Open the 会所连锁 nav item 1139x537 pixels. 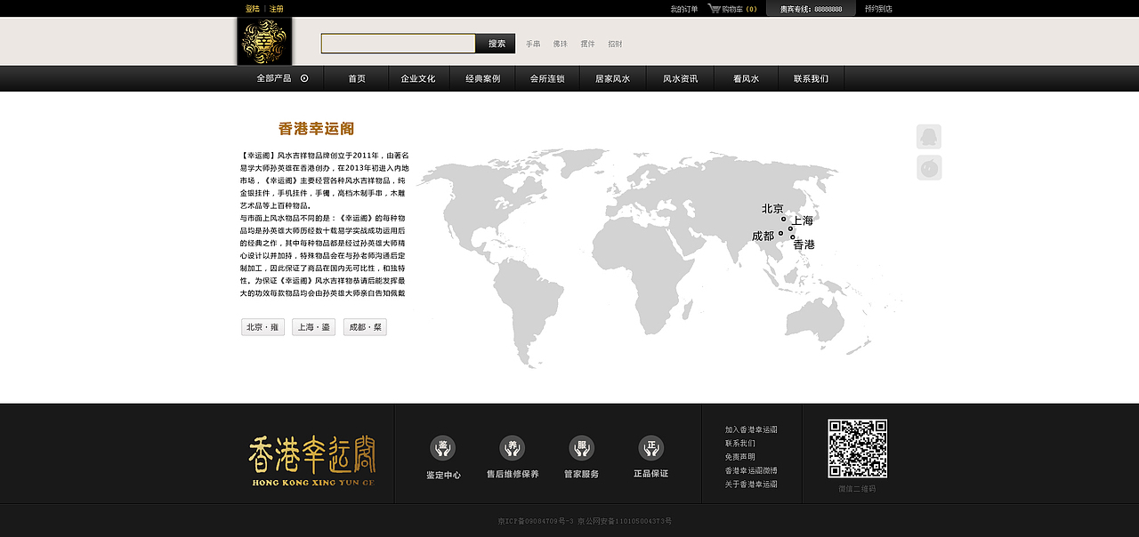547,78
